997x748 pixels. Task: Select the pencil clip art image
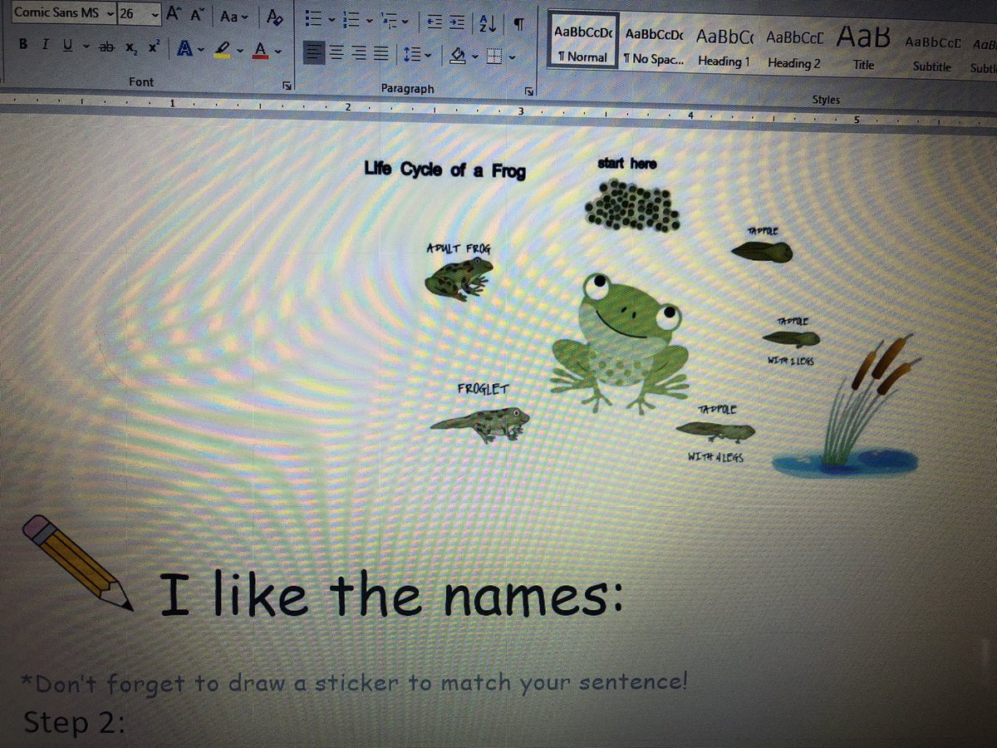(x=76, y=562)
